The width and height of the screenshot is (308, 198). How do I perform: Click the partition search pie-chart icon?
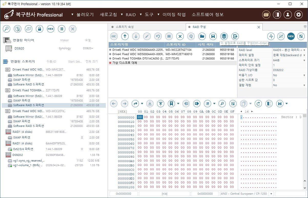(17, 29)
